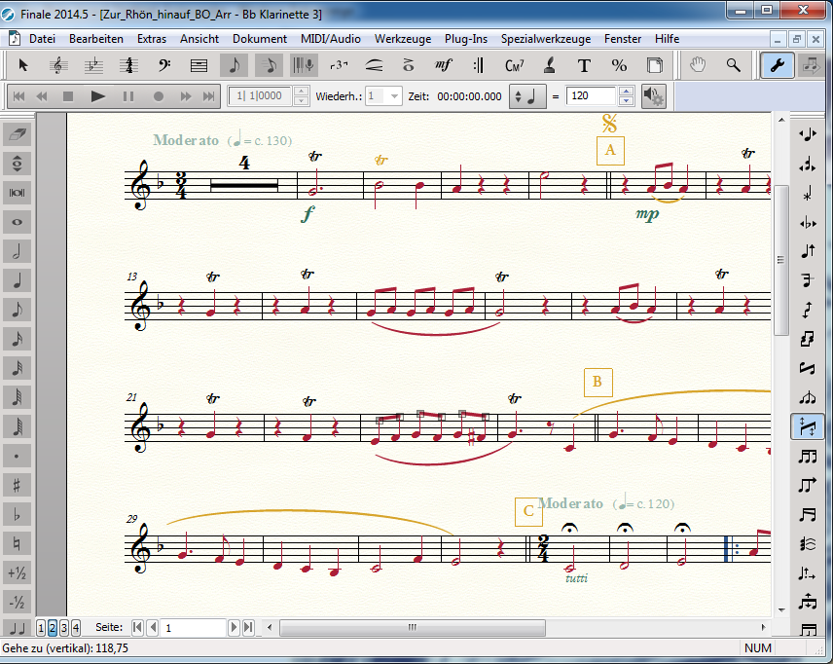Select the Selection arrow tool

[x=23, y=65]
